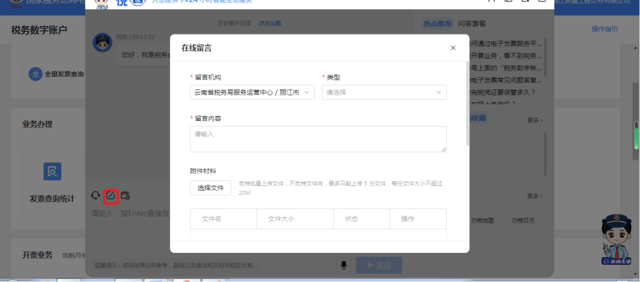Click the 全量发票查询 circle icon
The height and width of the screenshot is (282, 640).
pos(36,74)
